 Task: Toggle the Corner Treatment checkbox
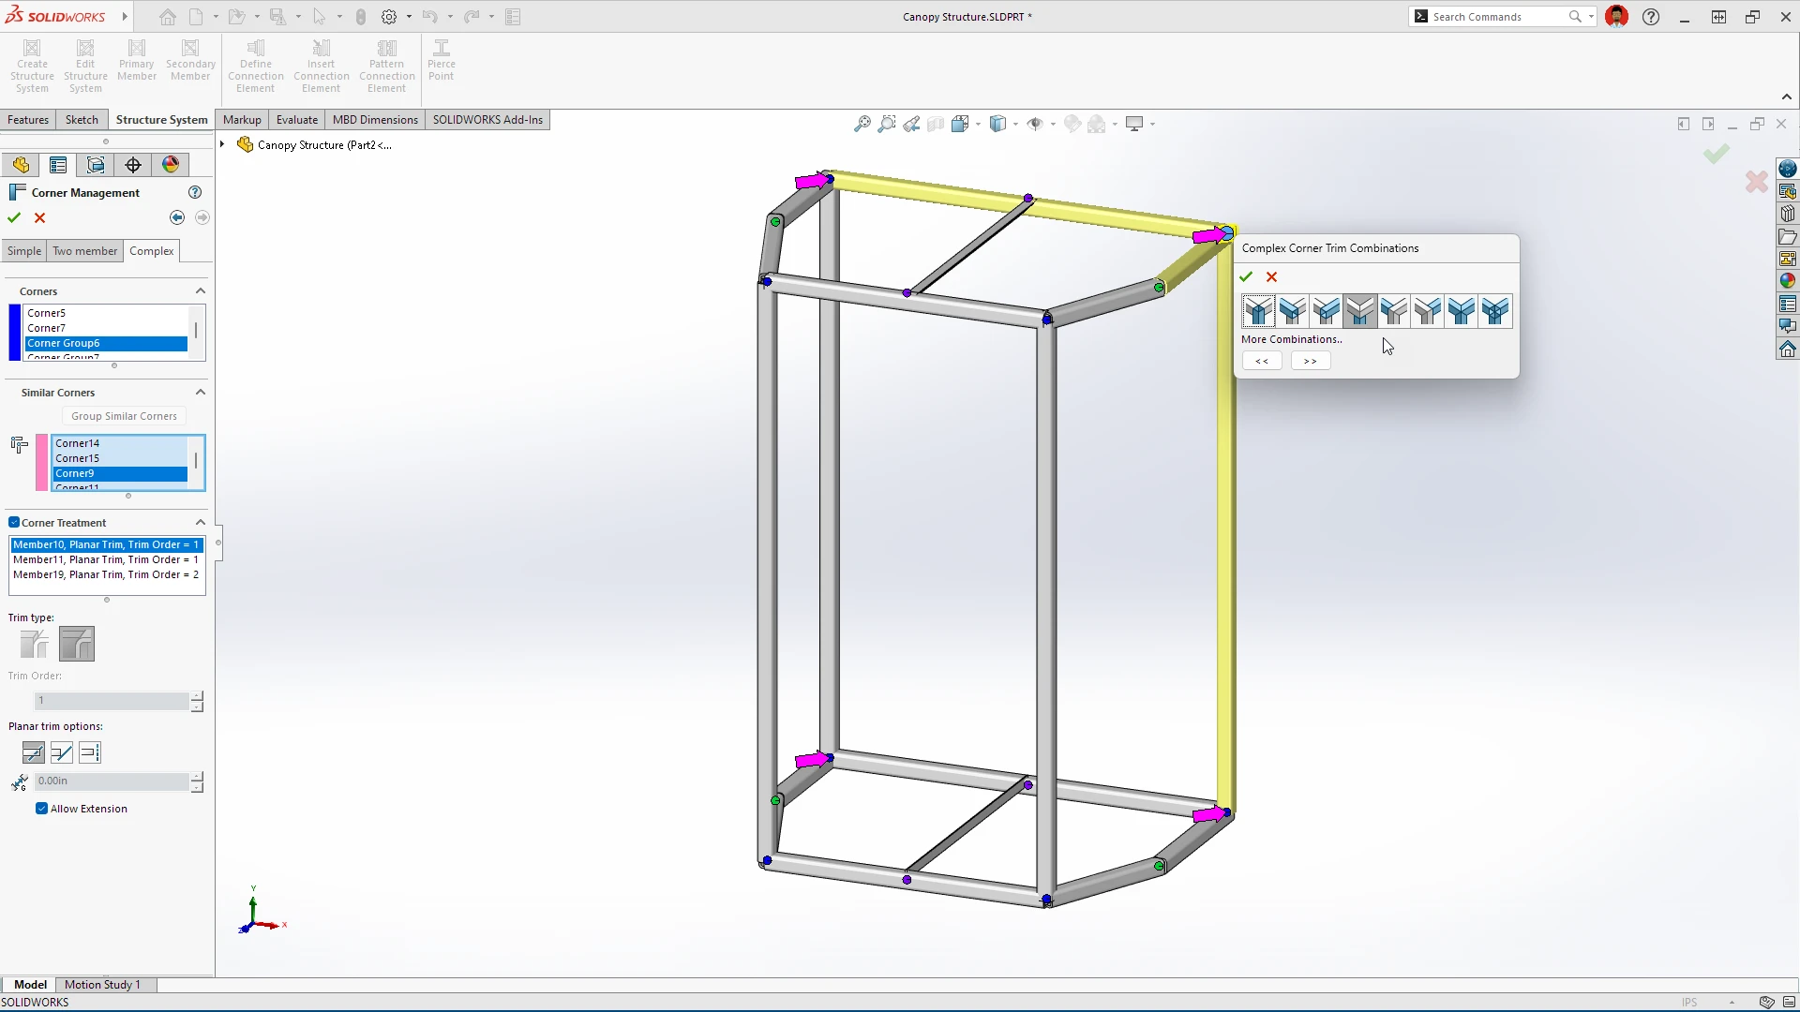pyautogui.click(x=14, y=523)
